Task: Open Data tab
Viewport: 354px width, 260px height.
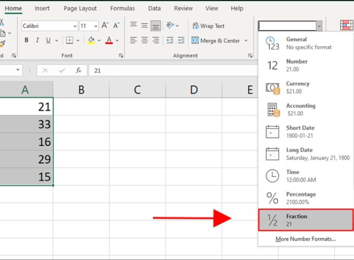Action: [155, 8]
